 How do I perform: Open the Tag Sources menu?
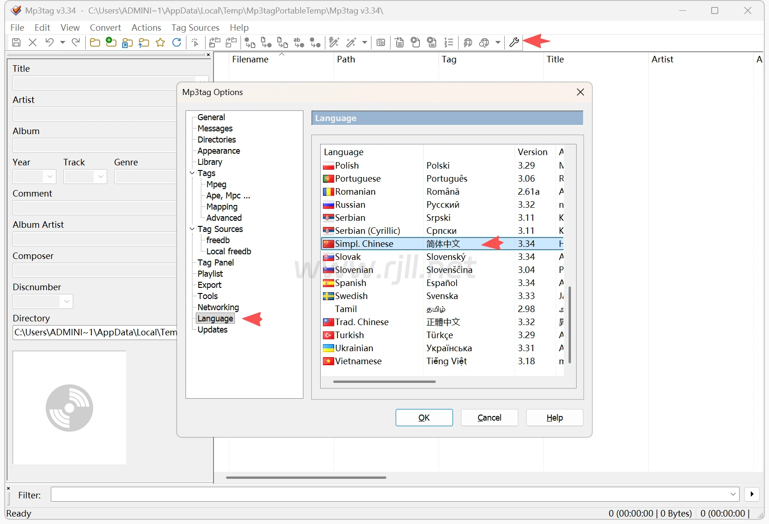point(195,27)
